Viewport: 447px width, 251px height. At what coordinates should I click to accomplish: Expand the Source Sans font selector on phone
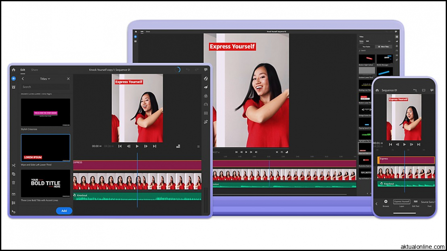click(x=429, y=203)
